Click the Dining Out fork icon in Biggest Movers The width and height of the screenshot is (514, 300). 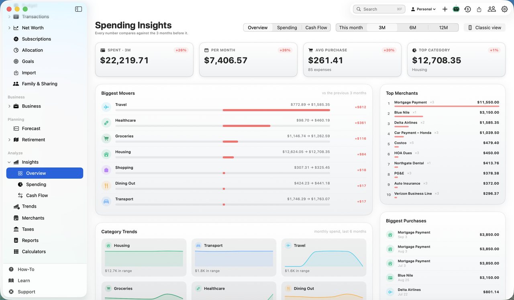click(106, 186)
